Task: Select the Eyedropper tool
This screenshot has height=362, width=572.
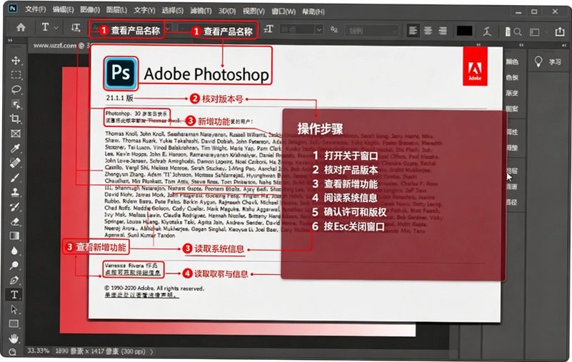Action: pyautogui.click(x=15, y=149)
